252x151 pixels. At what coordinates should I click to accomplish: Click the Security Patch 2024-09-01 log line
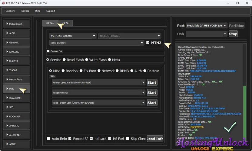(x=193, y=103)
